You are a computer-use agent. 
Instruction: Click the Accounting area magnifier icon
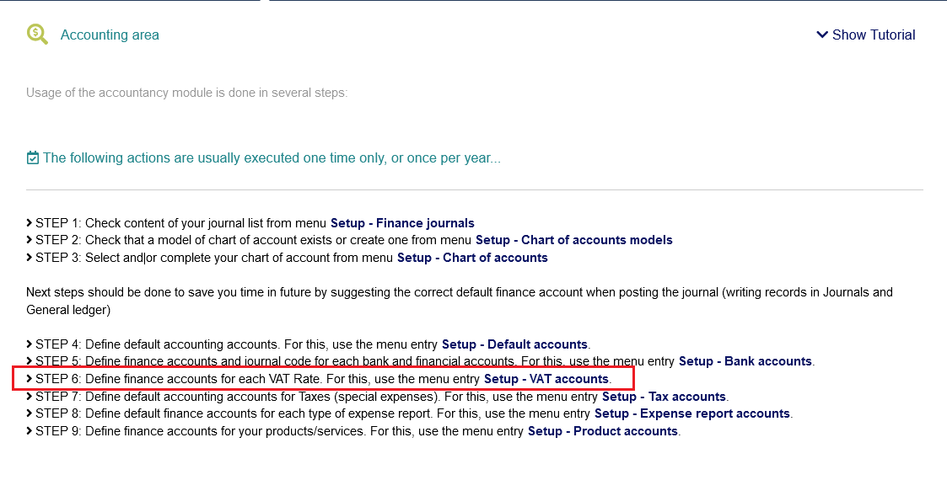coord(37,35)
